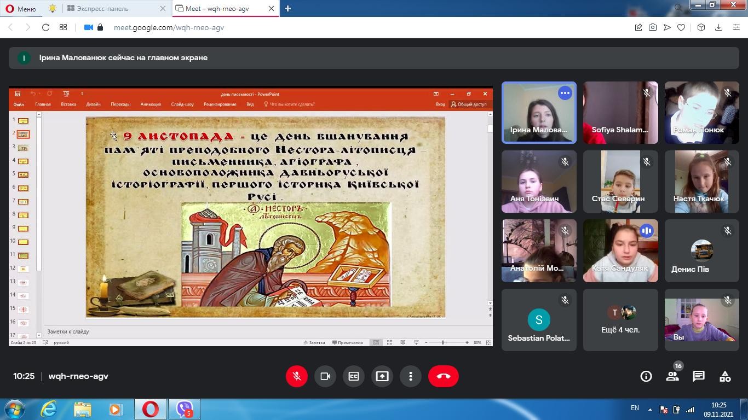Adjust PowerPoint zoom slider handle
Screen dimensions: 748x420
[443, 342]
